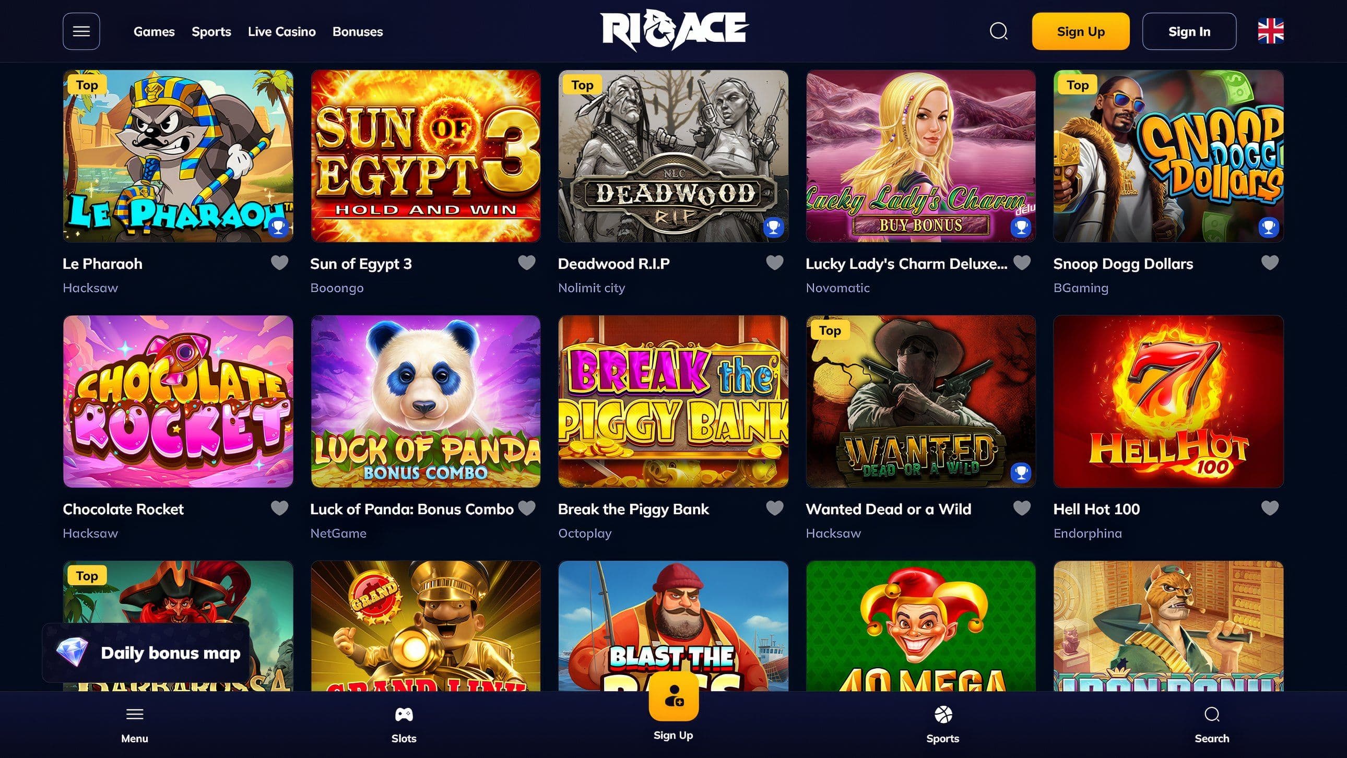The height and width of the screenshot is (758, 1347).
Task: Open the hamburger menu in header
Action: tap(81, 31)
